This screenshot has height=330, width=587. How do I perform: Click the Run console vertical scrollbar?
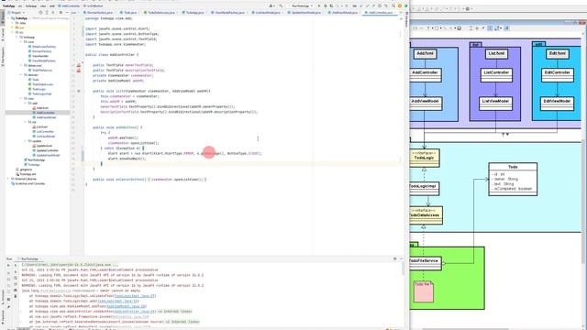(x=403, y=269)
